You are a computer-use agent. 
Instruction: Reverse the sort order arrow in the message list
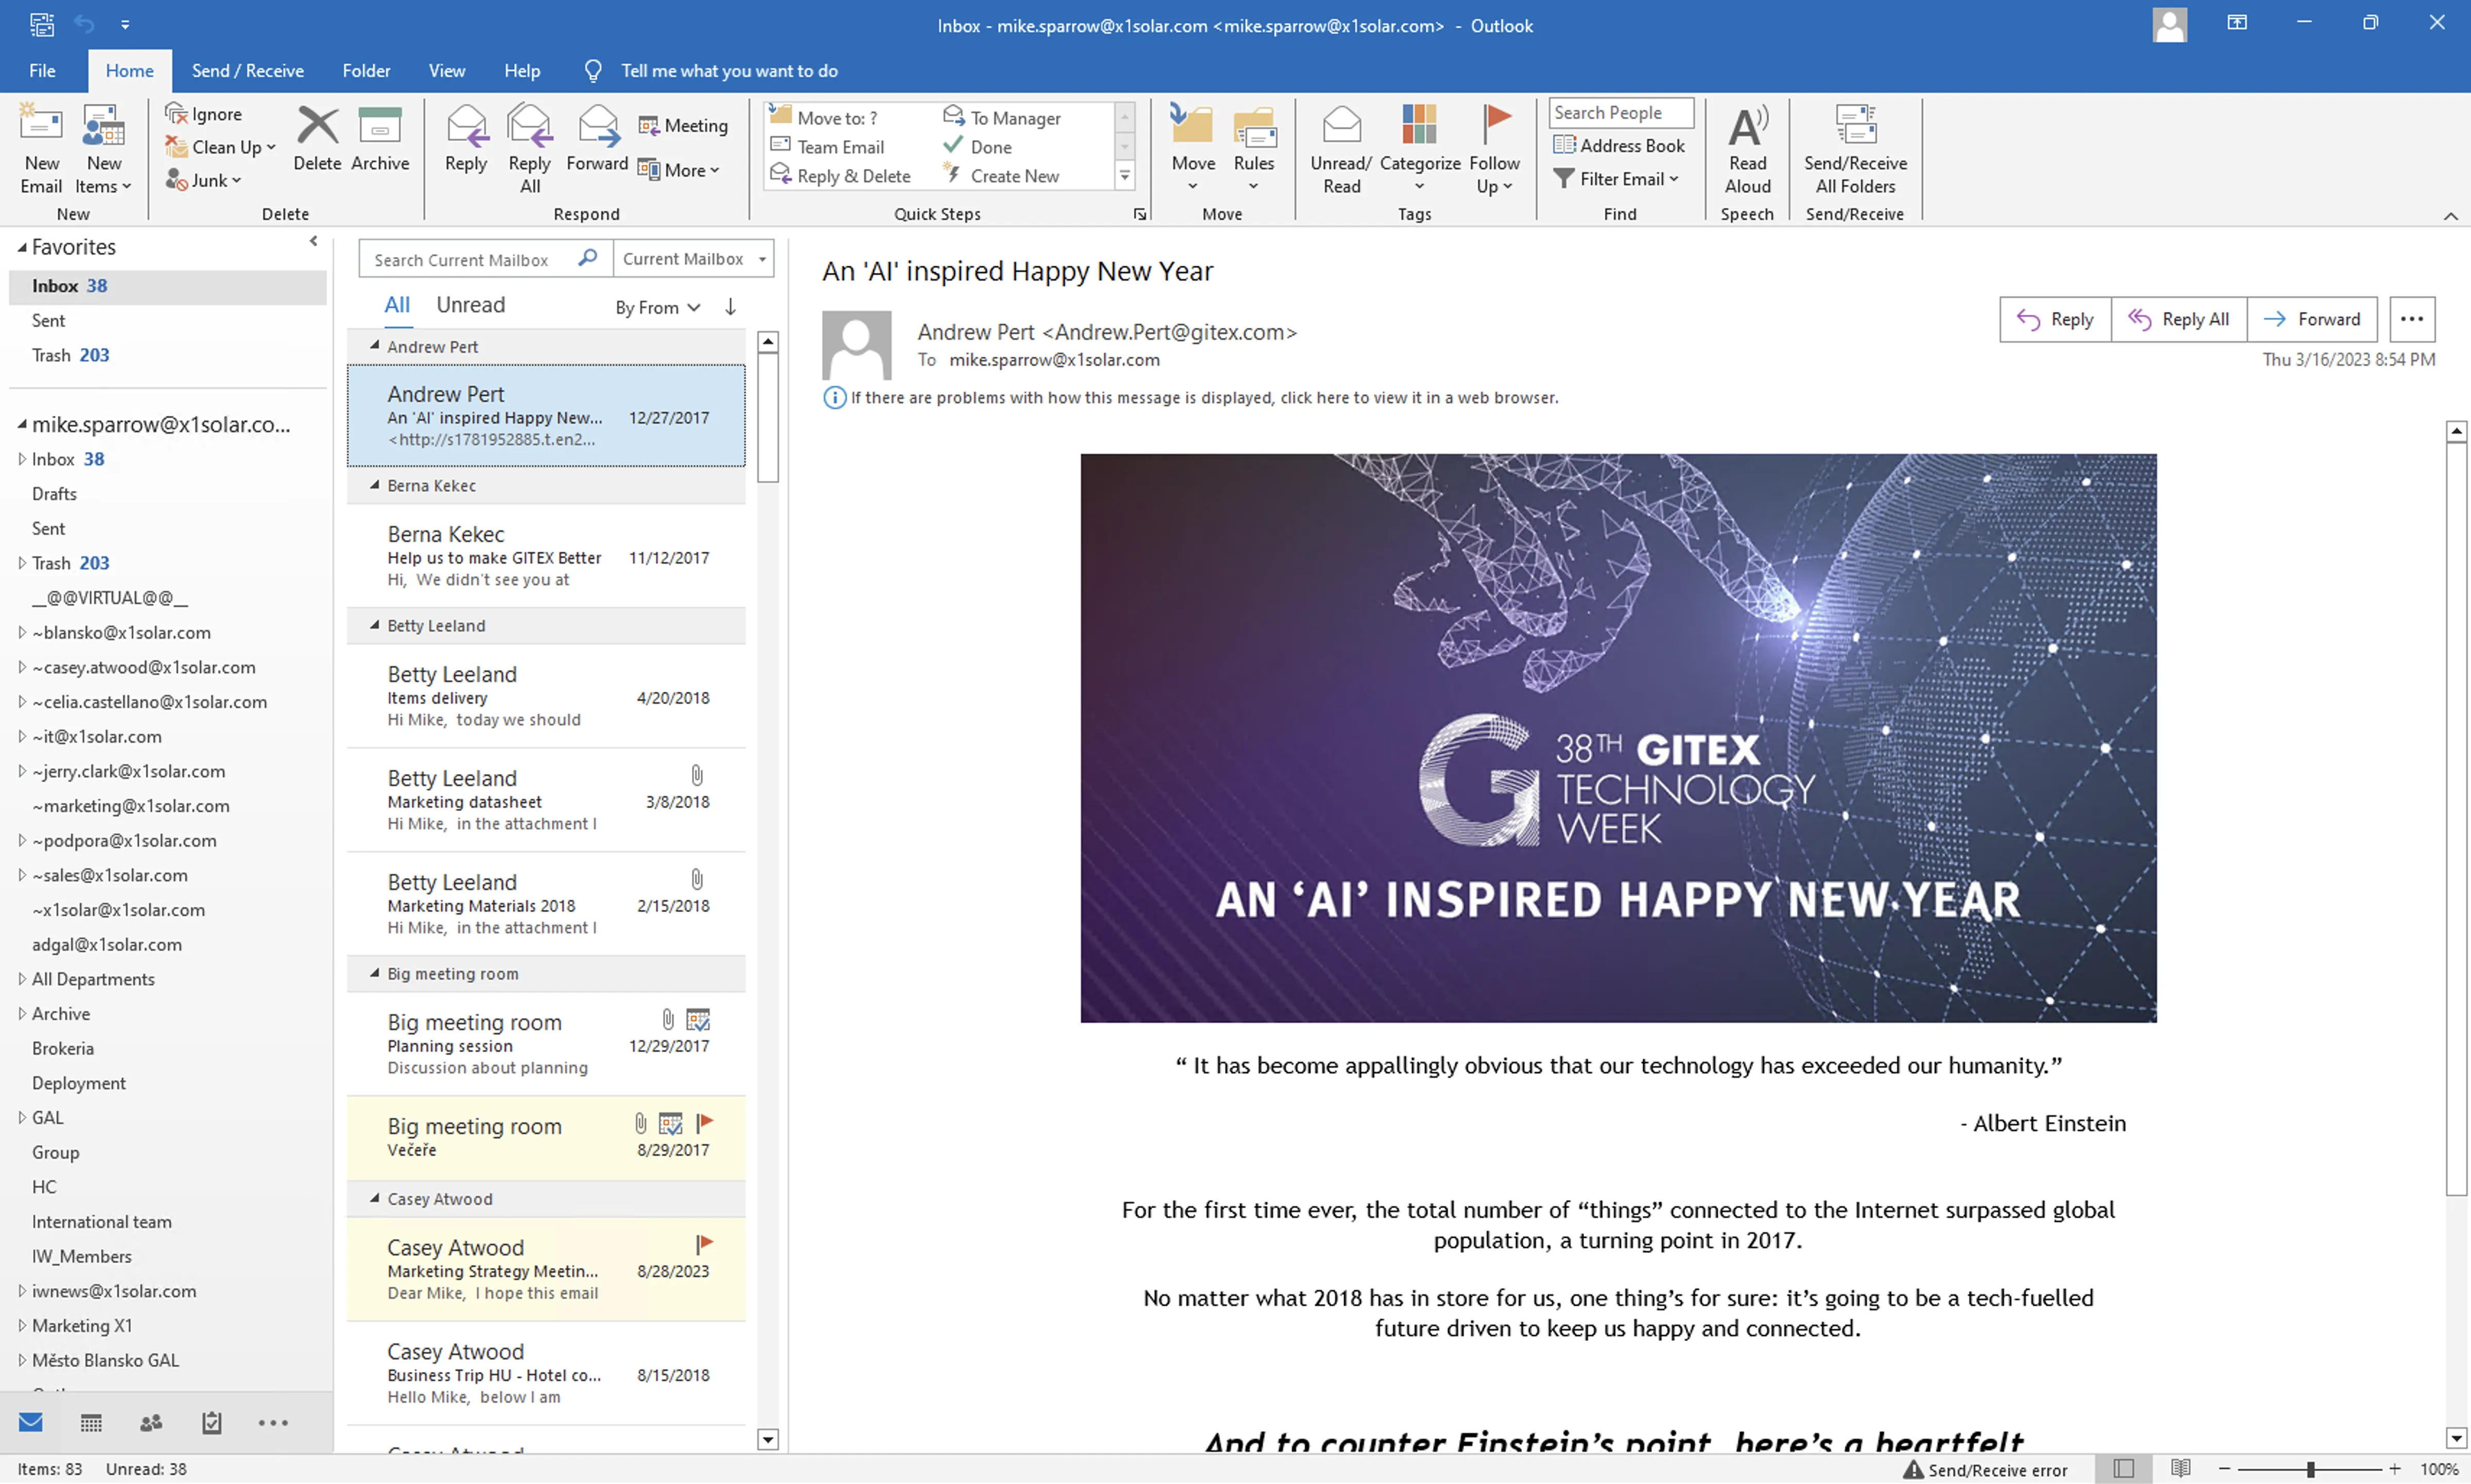(x=730, y=307)
